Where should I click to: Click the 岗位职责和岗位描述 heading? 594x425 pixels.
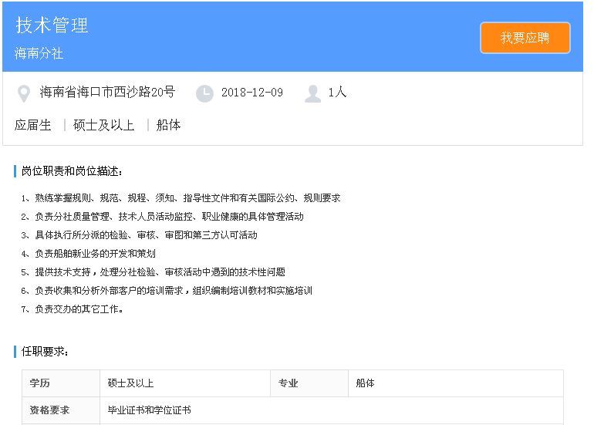(72, 171)
